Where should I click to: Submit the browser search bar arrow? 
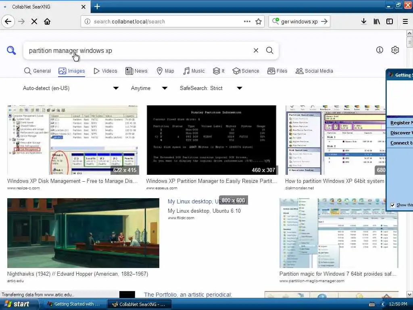tap(324, 21)
